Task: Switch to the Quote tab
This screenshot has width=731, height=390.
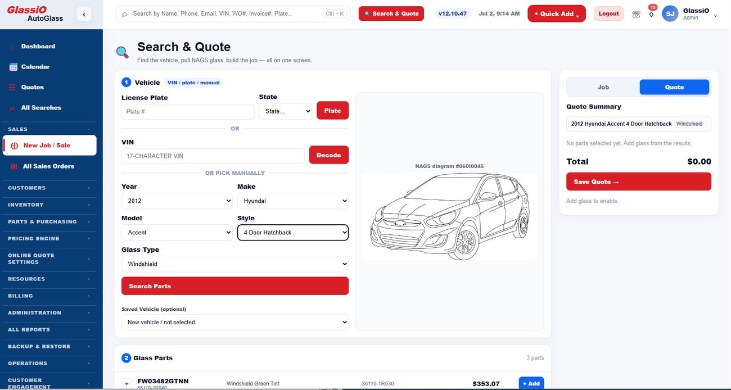Action: [x=674, y=87]
